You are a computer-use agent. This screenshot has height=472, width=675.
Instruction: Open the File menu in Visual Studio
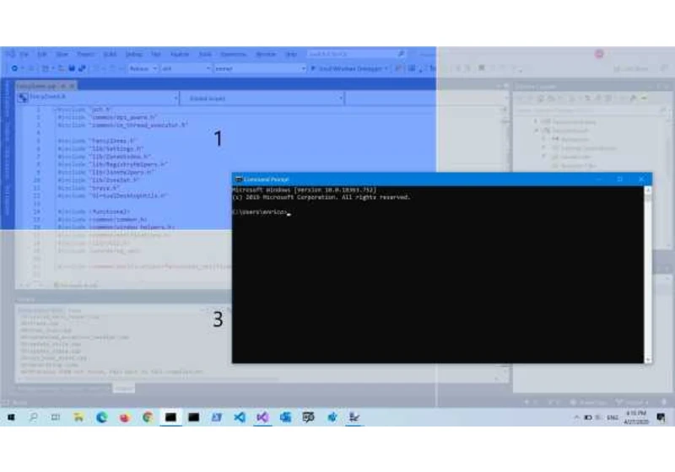[x=24, y=54]
